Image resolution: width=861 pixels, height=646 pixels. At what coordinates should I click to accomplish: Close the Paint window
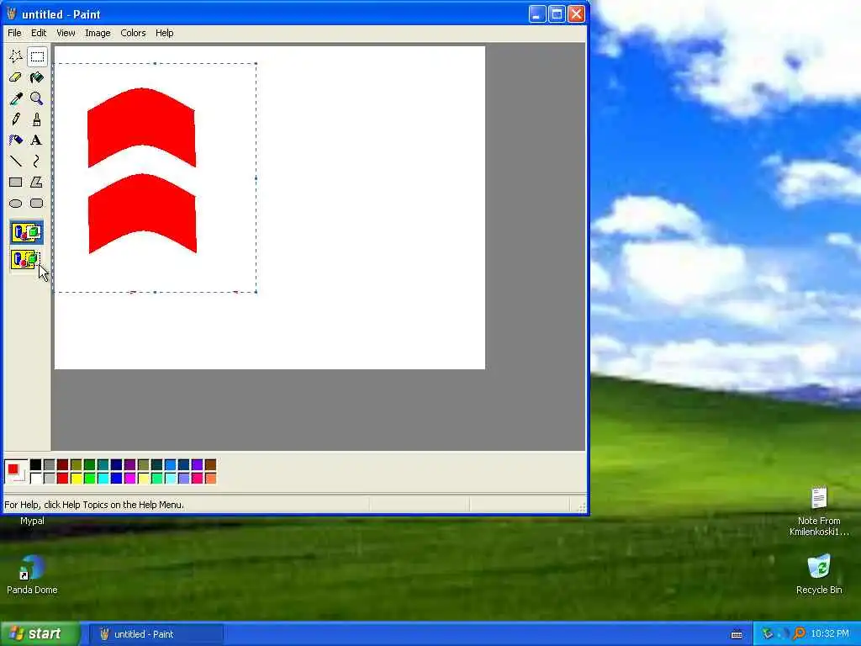(x=576, y=14)
